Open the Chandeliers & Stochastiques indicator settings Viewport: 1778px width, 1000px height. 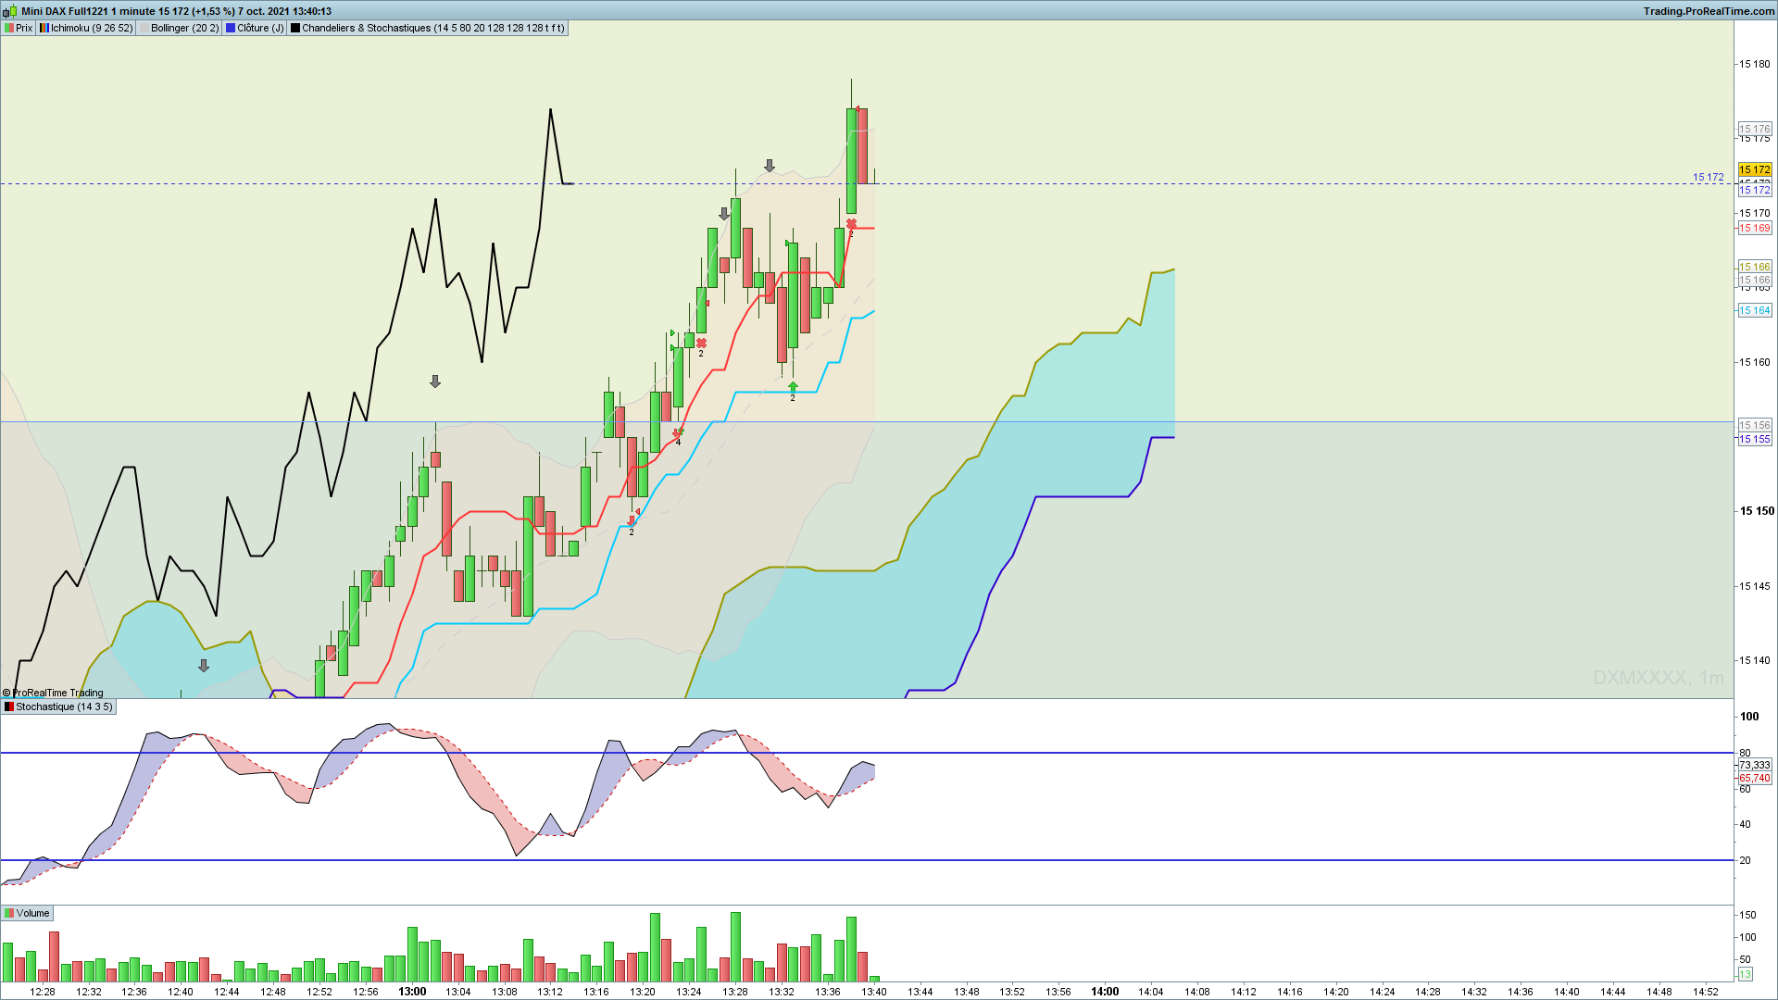pos(427,28)
